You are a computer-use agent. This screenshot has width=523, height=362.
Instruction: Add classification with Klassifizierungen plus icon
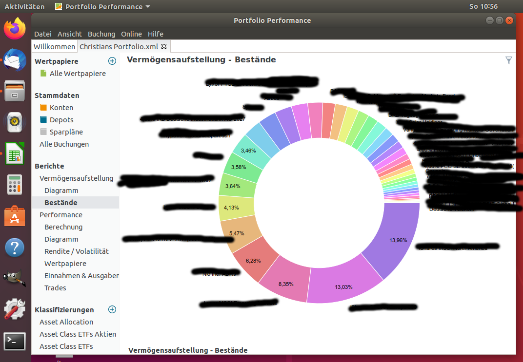coord(112,309)
